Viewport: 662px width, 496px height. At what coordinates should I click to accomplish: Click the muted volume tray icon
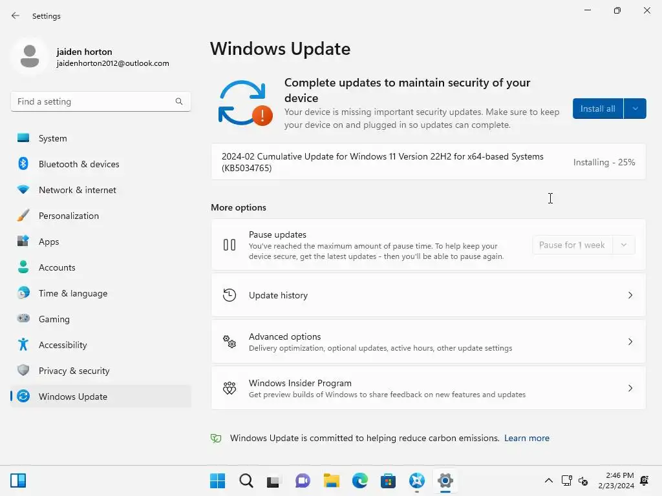(x=583, y=480)
